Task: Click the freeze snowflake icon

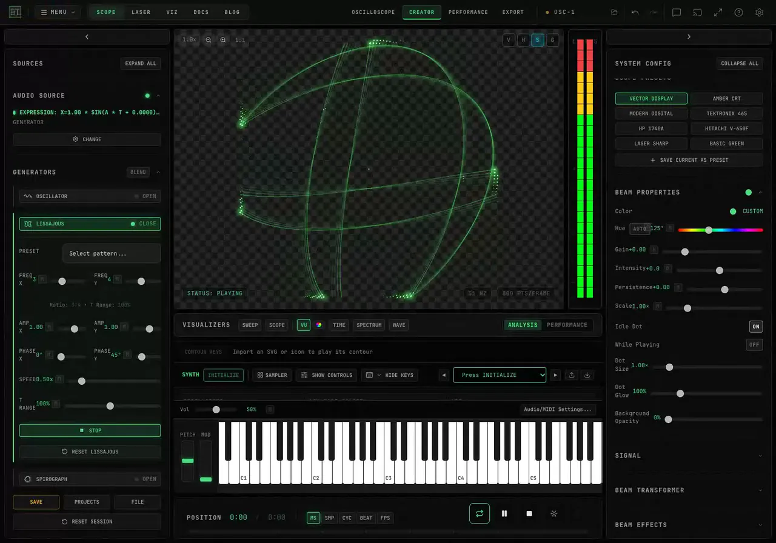Action: pyautogui.click(x=554, y=513)
